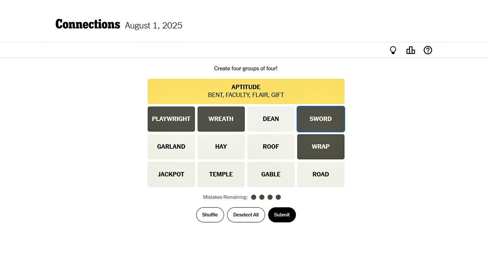Select the GARLAND tile
488x274 pixels.
coord(171,147)
